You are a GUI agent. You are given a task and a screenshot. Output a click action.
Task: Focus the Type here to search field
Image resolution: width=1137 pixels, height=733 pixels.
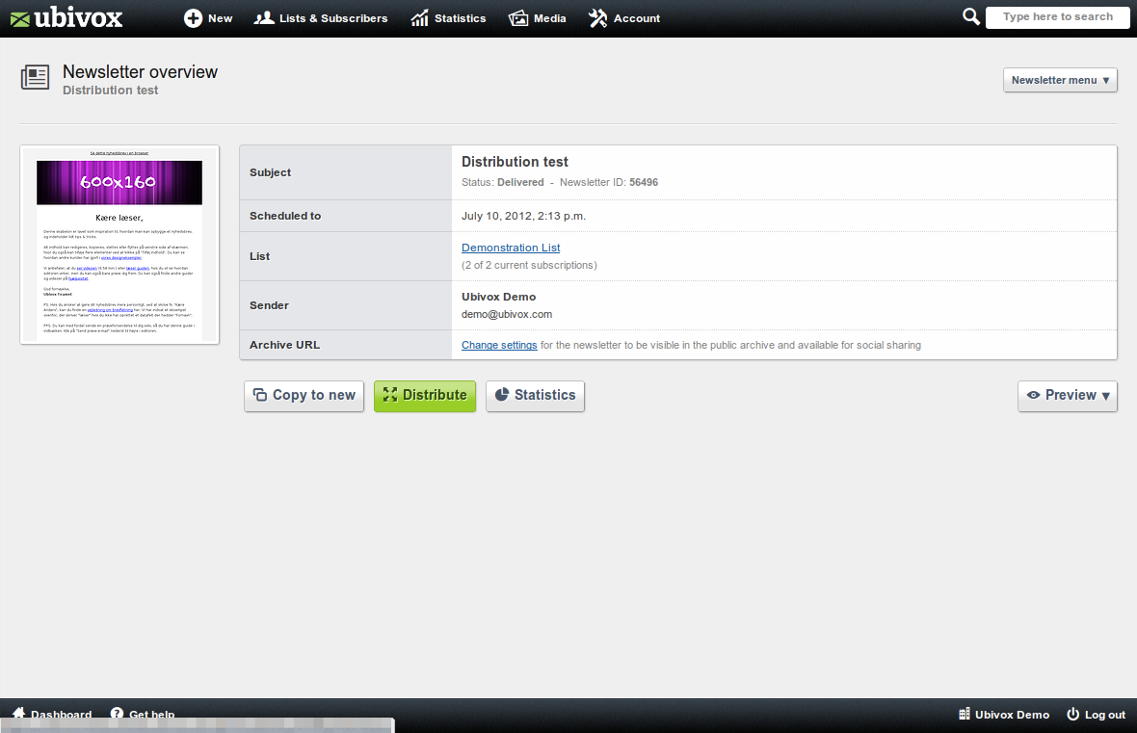pyautogui.click(x=1057, y=16)
